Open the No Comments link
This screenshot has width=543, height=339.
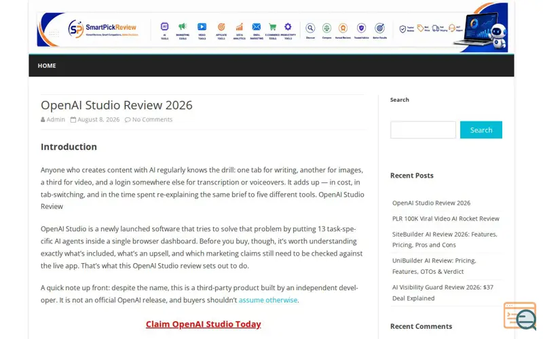pyautogui.click(x=152, y=120)
